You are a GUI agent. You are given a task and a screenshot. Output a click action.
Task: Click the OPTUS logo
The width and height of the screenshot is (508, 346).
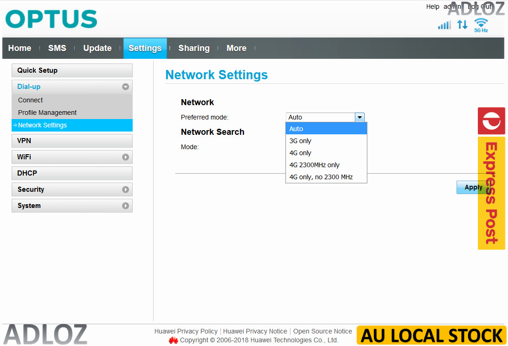point(51,19)
